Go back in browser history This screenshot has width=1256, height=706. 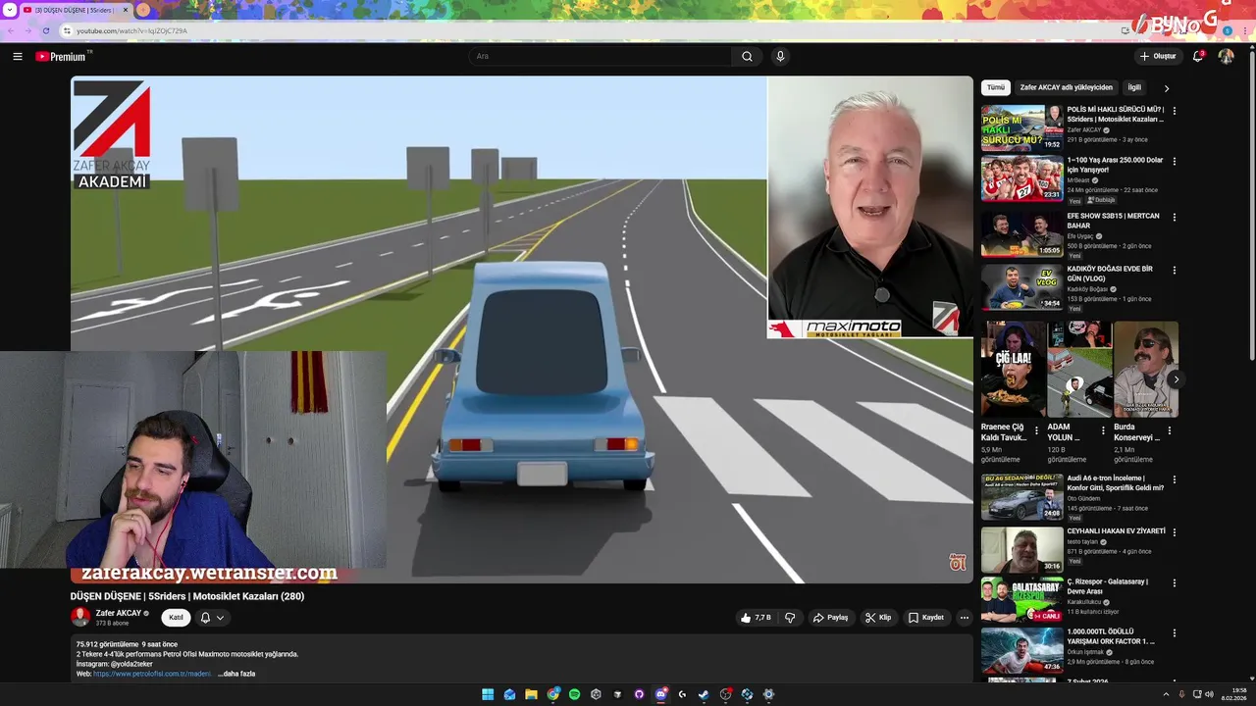[11, 30]
